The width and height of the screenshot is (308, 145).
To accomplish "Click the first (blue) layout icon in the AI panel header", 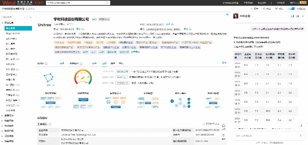I will (292, 16).
